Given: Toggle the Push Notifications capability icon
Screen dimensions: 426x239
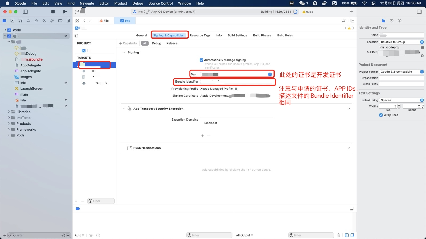Looking at the screenshot, I should (129, 148).
